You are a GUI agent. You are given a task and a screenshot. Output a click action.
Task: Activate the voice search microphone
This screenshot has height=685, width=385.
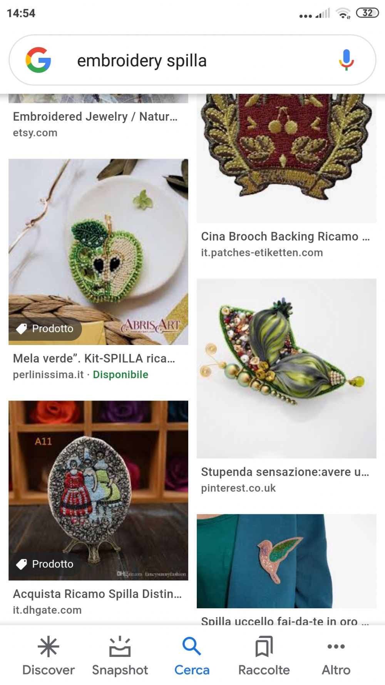point(346,60)
